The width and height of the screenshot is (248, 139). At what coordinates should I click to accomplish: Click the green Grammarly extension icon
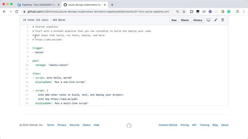229,12
